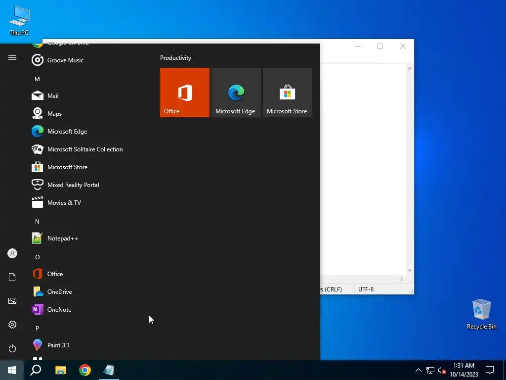The image size is (506, 380).
Task: Click inside the Notepad text area
Action: [363, 169]
